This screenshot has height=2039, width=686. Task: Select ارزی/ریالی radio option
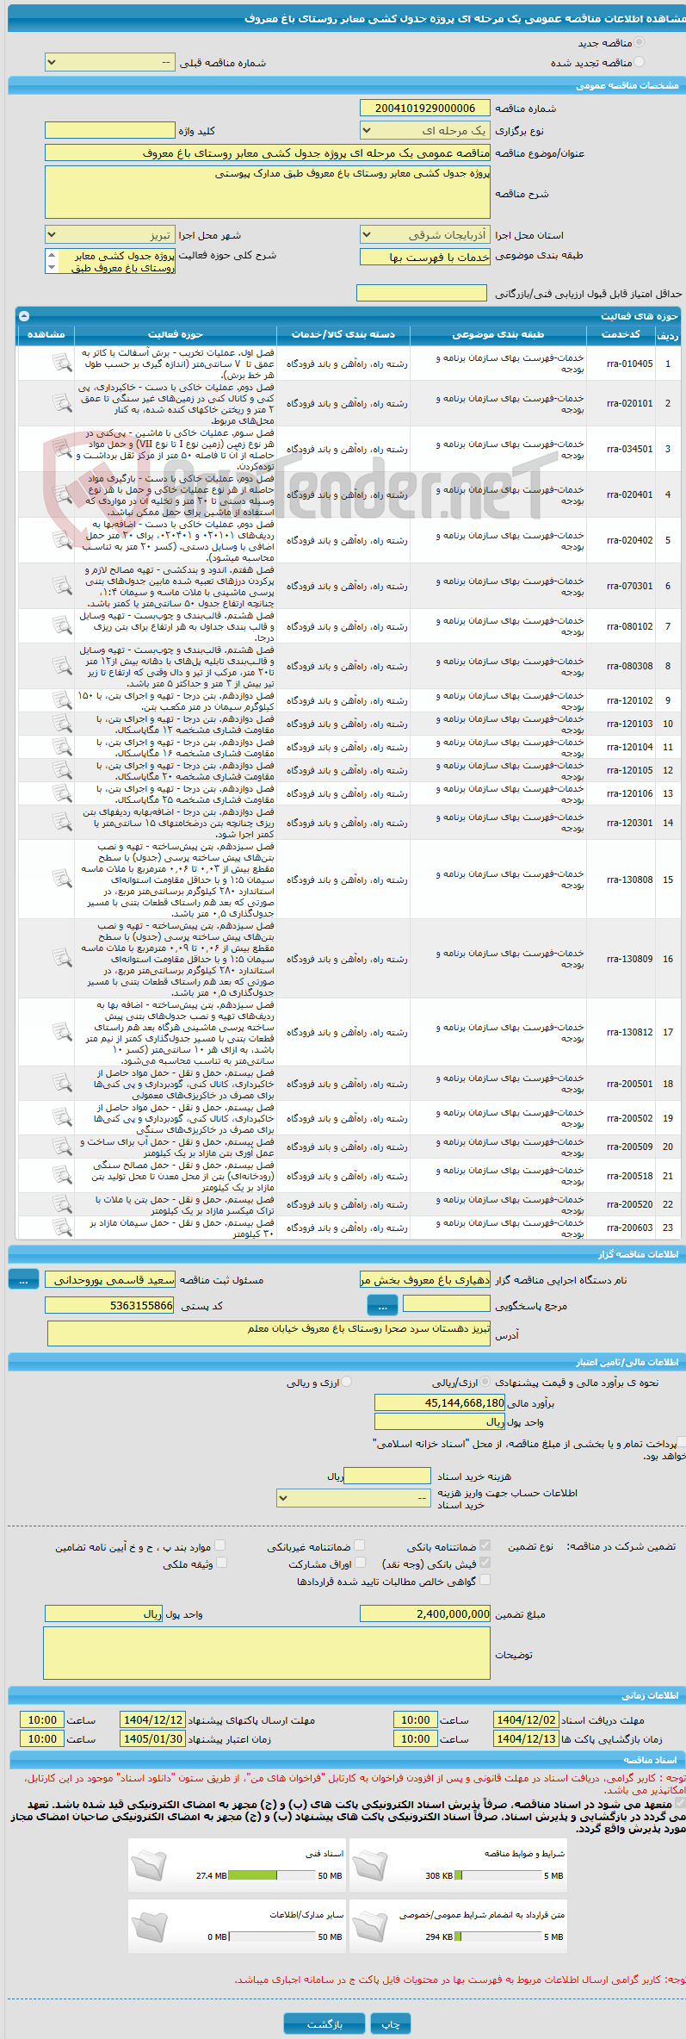(486, 1383)
